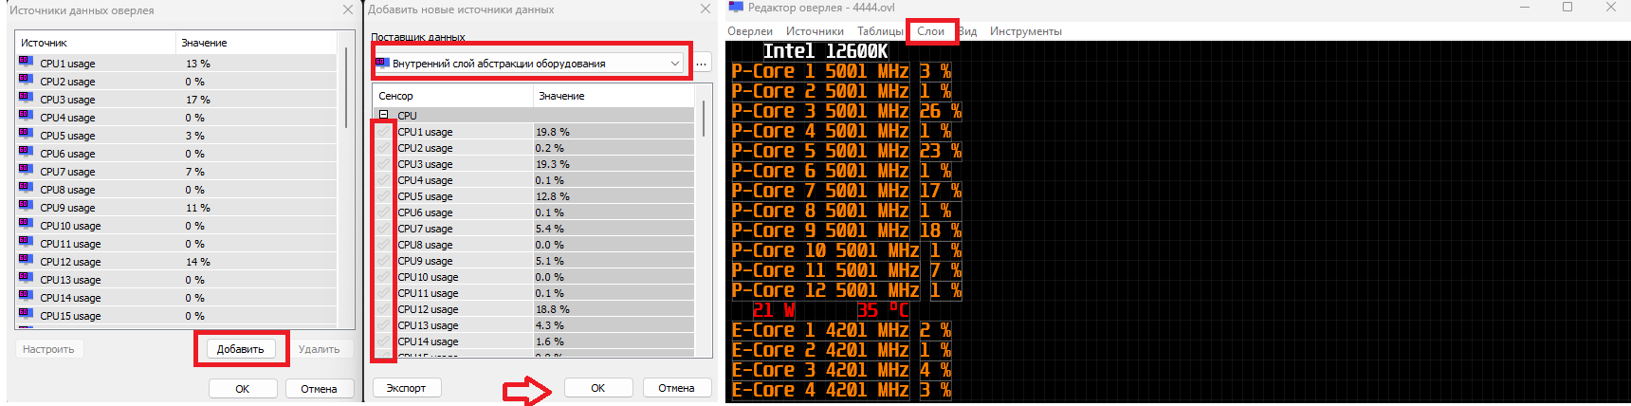Click the icon beside CPU5 usage in sources list
Image resolution: width=1631 pixels, height=406 pixels.
[x=26, y=134]
